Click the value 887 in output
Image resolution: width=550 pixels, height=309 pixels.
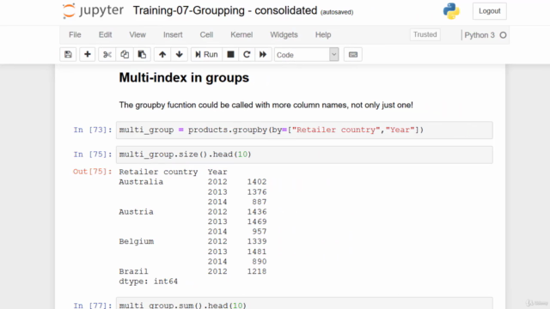coord(260,202)
